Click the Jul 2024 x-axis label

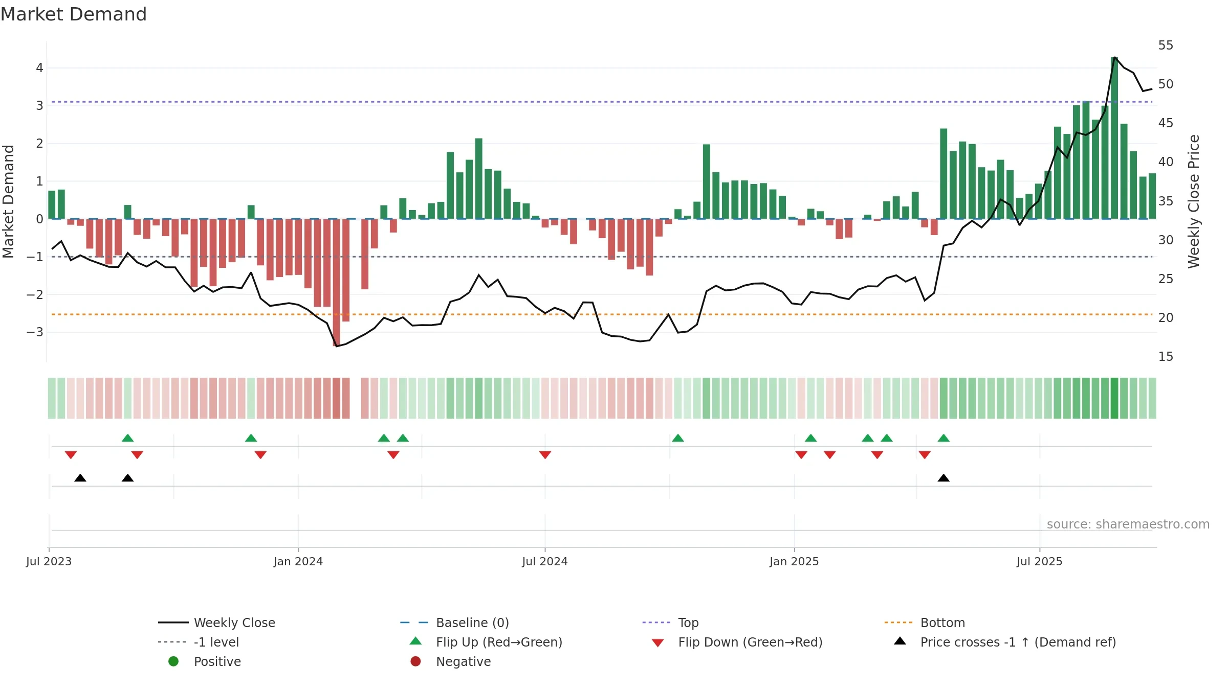[545, 561]
